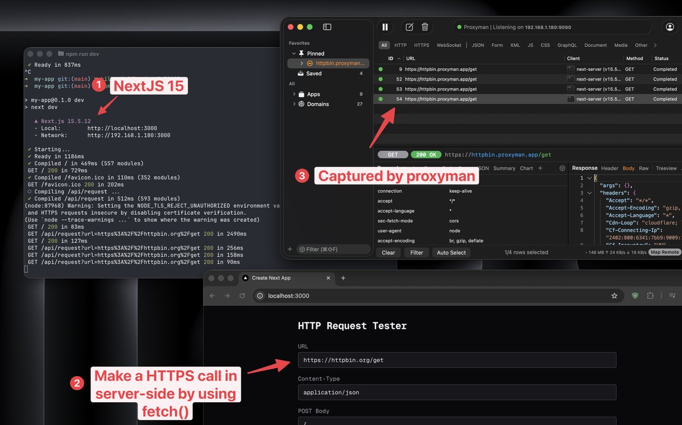682x425 pixels.
Task: Open a new browser tab with plus
Action: [343, 278]
